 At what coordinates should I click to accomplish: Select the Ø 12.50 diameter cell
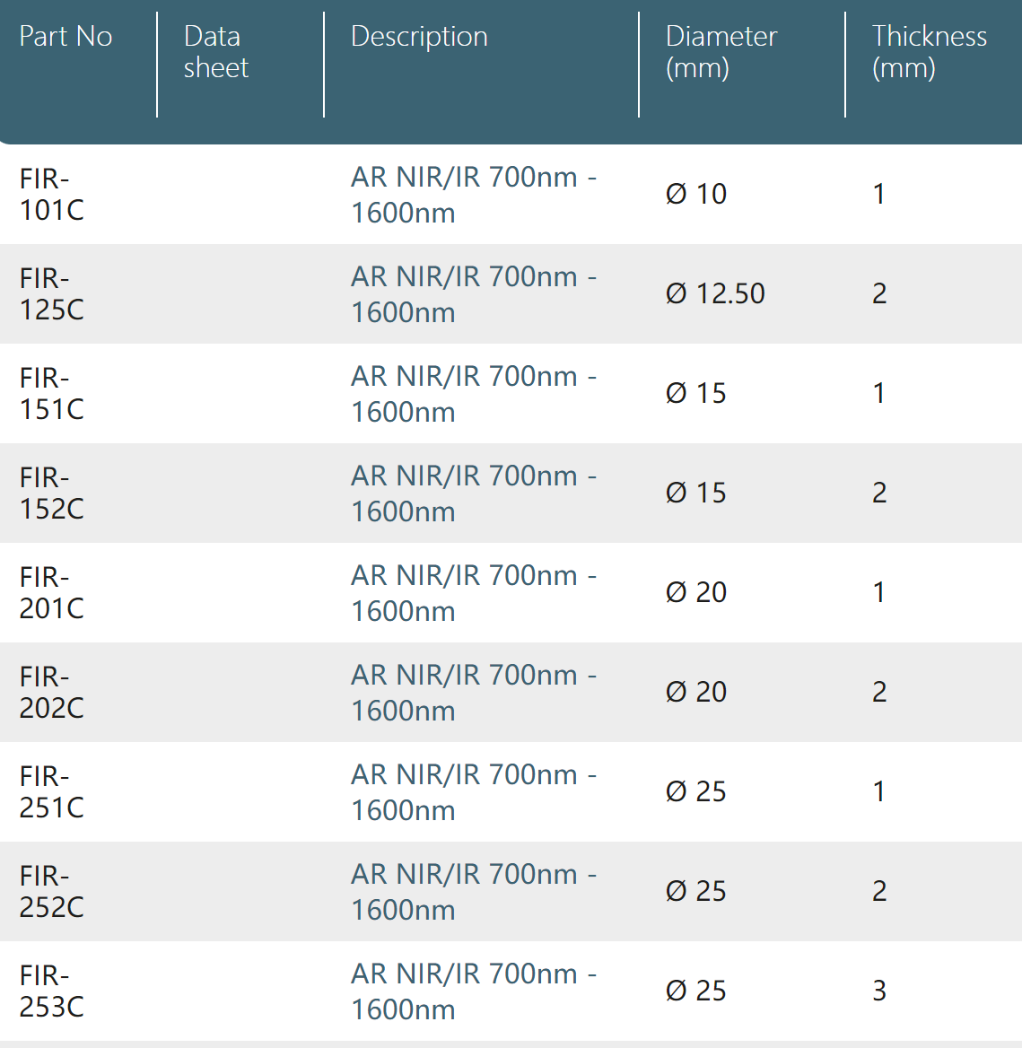[x=714, y=294]
